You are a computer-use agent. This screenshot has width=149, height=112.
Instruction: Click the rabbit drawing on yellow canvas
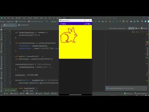69,35
